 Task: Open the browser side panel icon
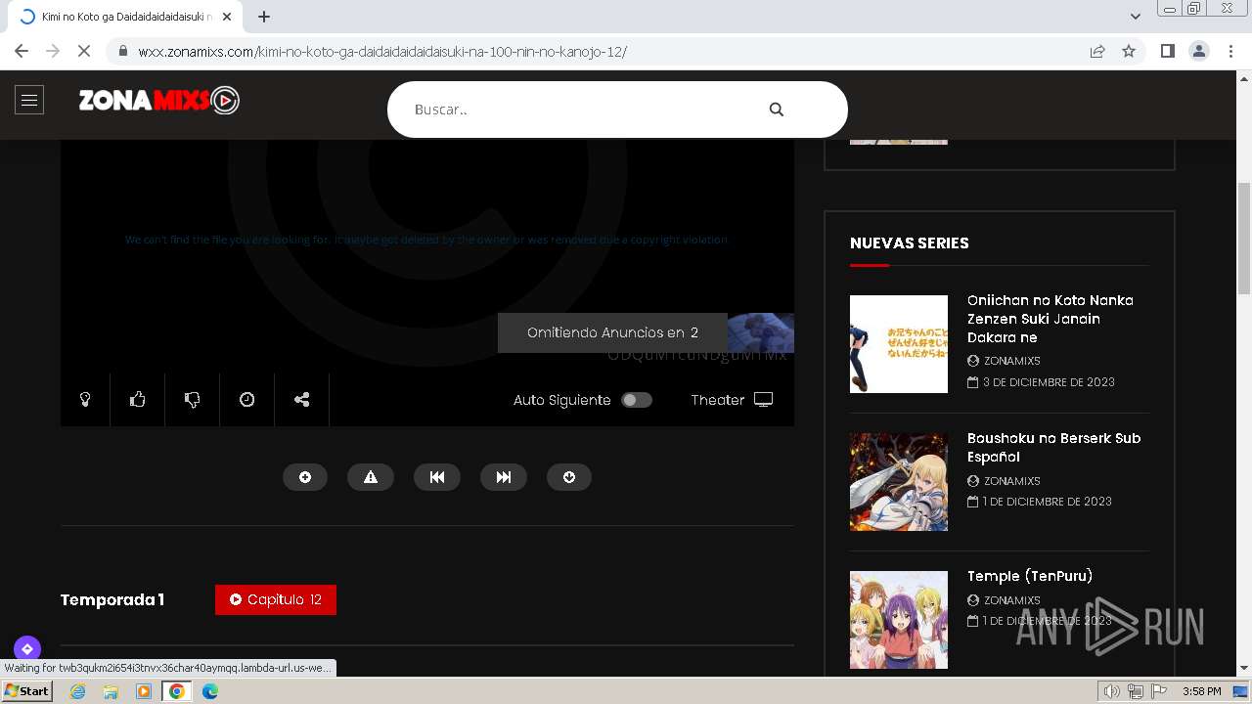point(1167,51)
